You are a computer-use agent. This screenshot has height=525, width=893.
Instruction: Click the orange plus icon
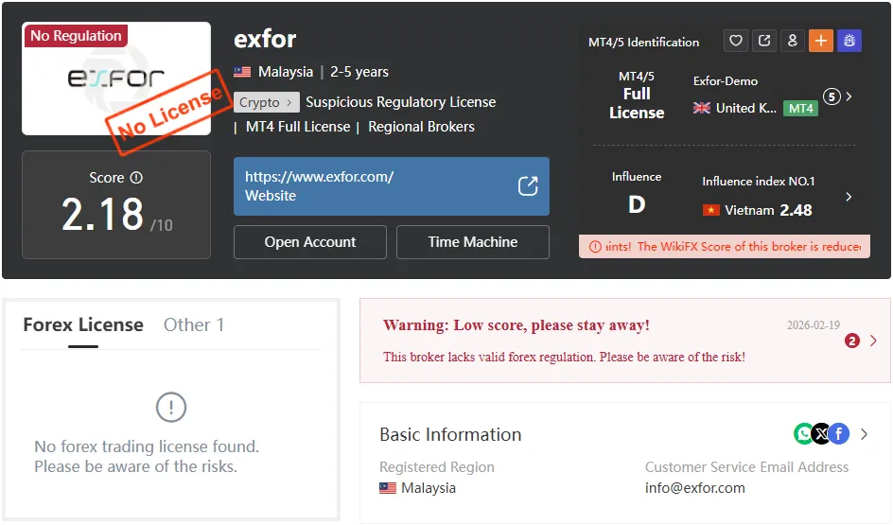tap(821, 41)
